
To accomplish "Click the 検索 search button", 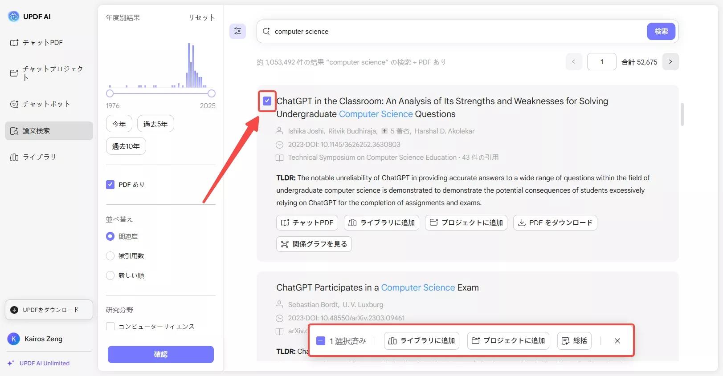I will tap(661, 32).
